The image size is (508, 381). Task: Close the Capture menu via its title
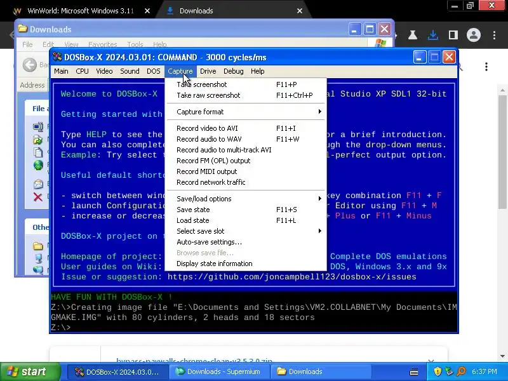point(180,71)
